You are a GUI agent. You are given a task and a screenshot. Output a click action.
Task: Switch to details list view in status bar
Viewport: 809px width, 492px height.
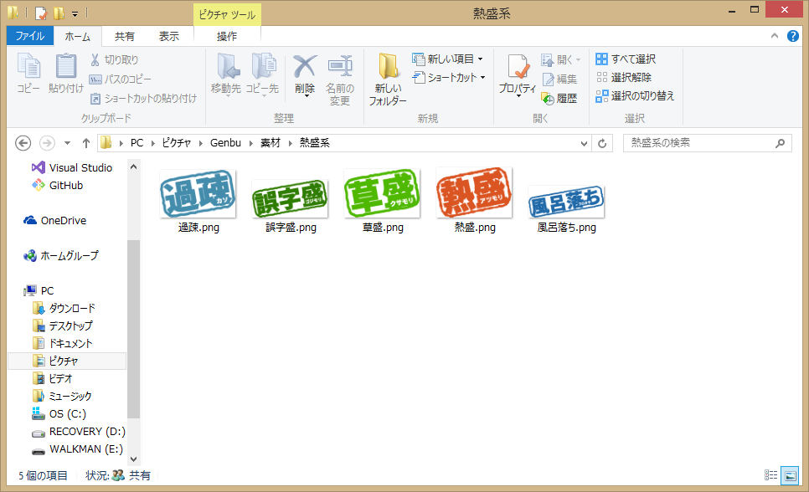click(772, 475)
